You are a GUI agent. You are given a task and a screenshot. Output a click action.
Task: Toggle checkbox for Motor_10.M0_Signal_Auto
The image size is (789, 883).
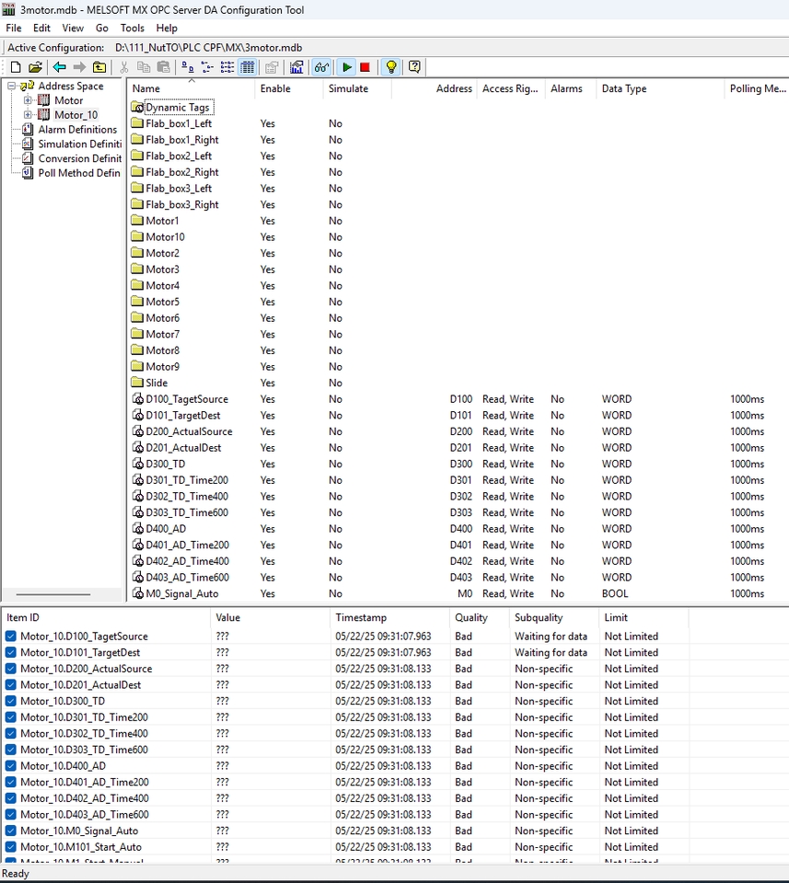[x=11, y=831]
